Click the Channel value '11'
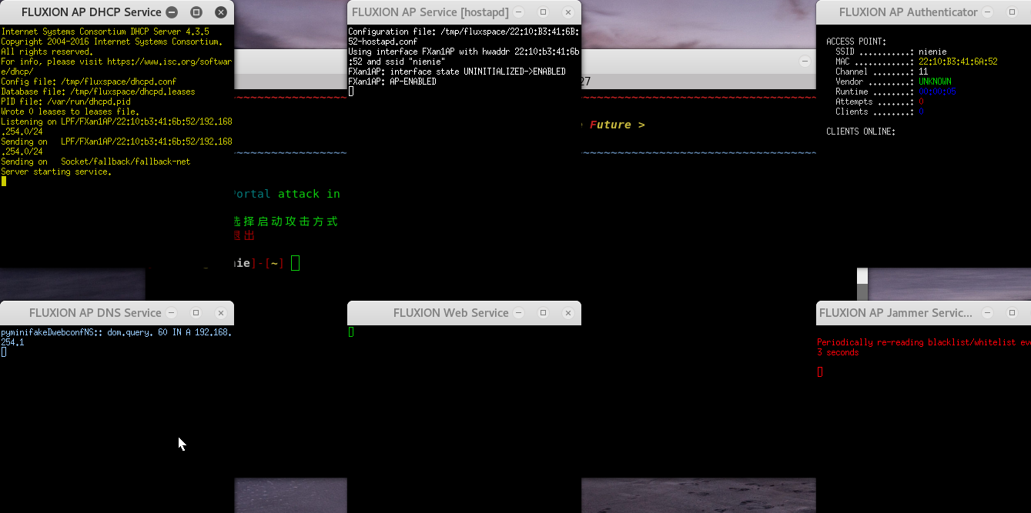 pyautogui.click(x=923, y=72)
